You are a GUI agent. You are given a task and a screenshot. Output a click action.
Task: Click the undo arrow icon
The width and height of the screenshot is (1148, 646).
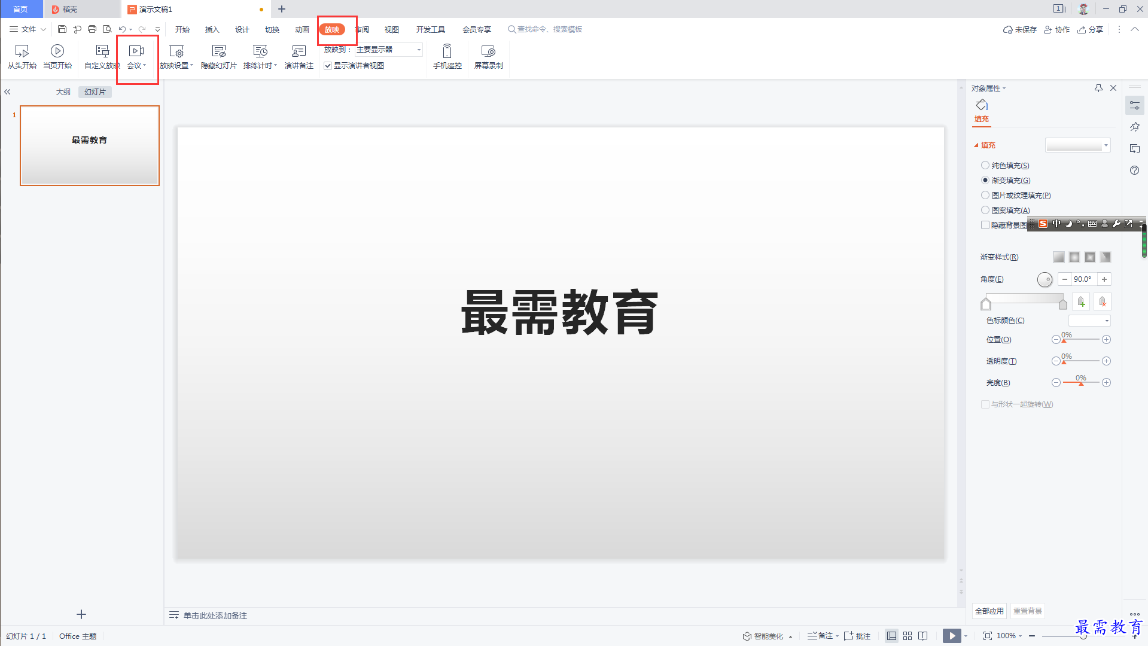coord(122,29)
